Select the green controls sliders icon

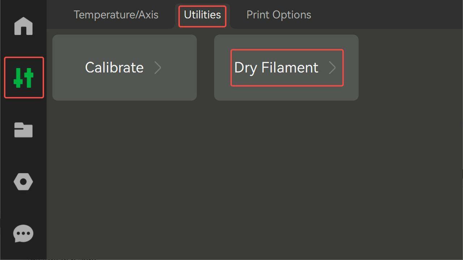coord(24,77)
